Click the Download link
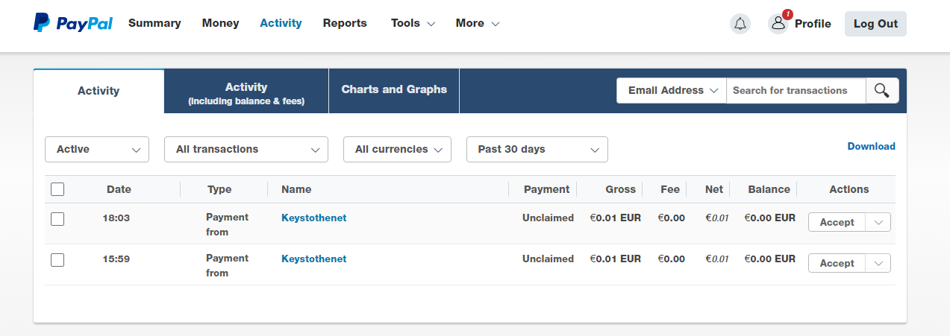The height and width of the screenshot is (336, 950). 871,147
